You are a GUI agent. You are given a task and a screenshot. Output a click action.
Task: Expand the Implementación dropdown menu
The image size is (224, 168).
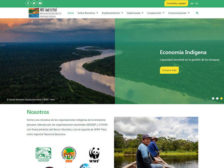pos(113,13)
